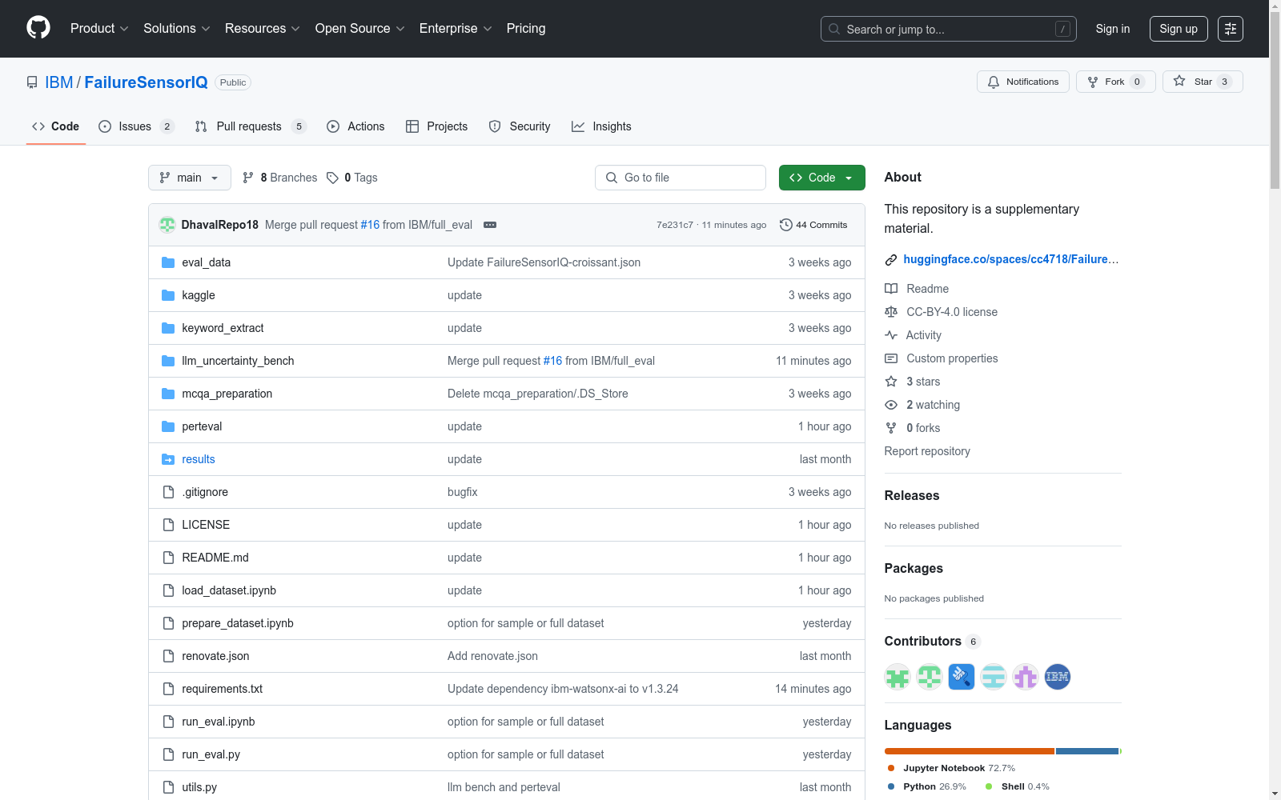Screen dimensions: 1281x800
Task: Open the first contributor avatar
Action: click(898, 677)
